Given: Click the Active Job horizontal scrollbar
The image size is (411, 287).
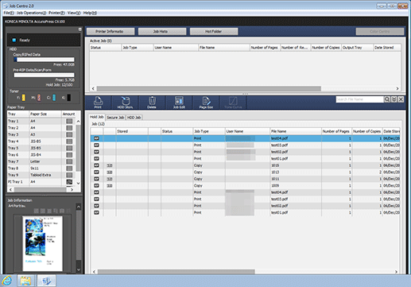Looking at the screenshot, I should (209, 88).
